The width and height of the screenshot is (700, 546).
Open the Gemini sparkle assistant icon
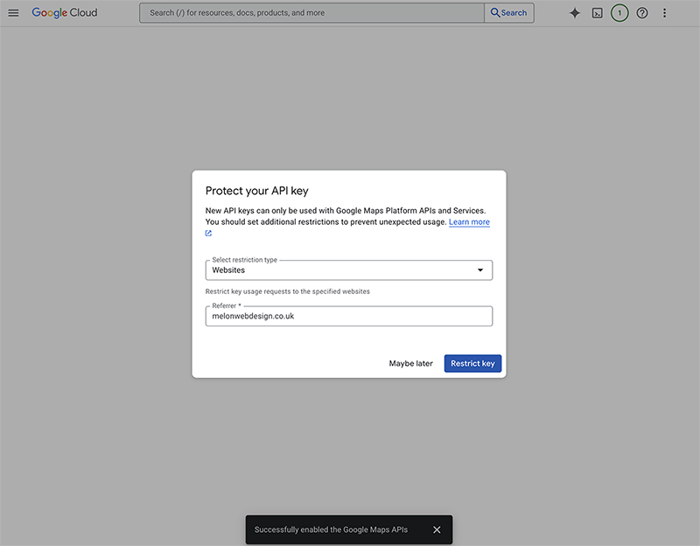575,13
